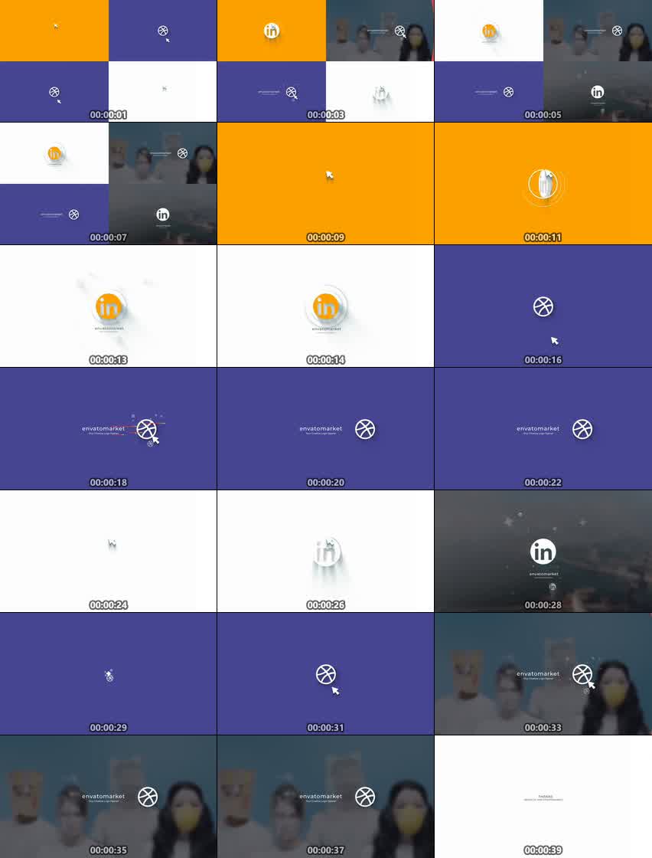Image resolution: width=652 pixels, height=858 pixels.
Task: Click the "envatomarket" caption in the 00:00:28 frame
Action: point(544,574)
